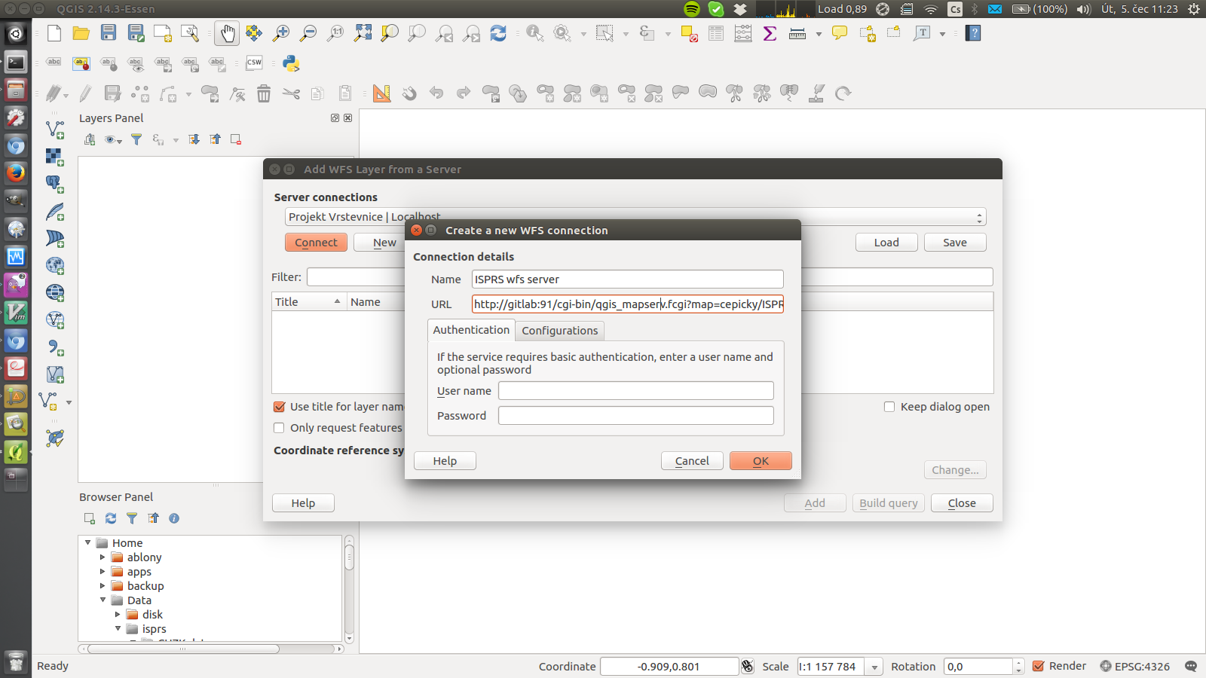This screenshot has height=678, width=1206.
Task: Click the Wi-Fi network indicator
Action: (x=931, y=9)
